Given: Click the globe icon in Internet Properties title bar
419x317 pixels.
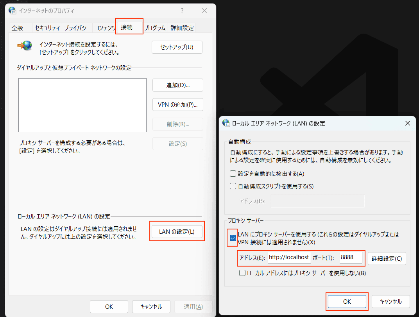Looking at the screenshot, I should click(12, 11).
